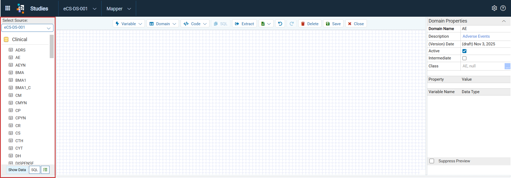This screenshot has height=178, width=511.
Task: Open the apps grid launcher icon
Action: coord(8,8)
